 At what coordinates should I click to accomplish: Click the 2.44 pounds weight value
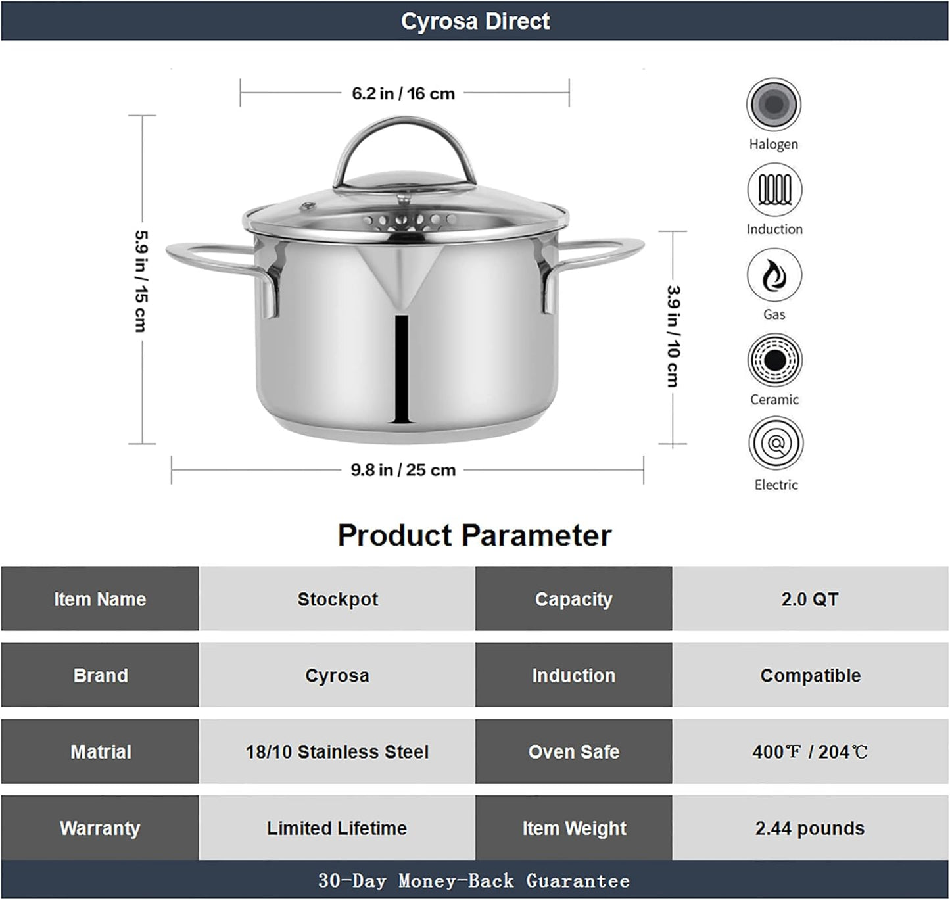pyautogui.click(x=810, y=828)
